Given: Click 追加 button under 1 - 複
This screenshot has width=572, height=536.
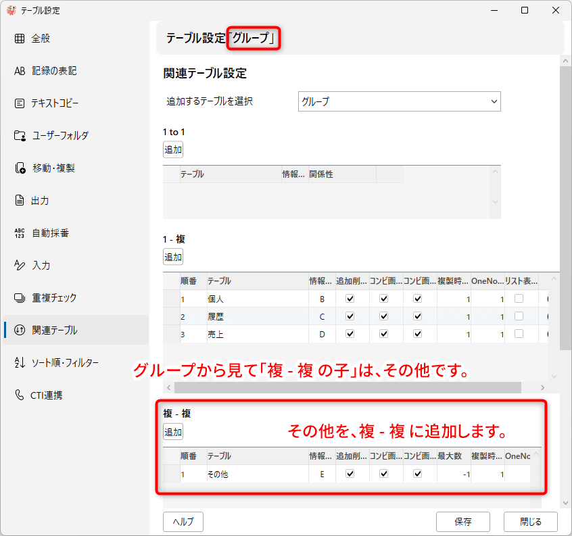Looking at the screenshot, I should [x=173, y=257].
